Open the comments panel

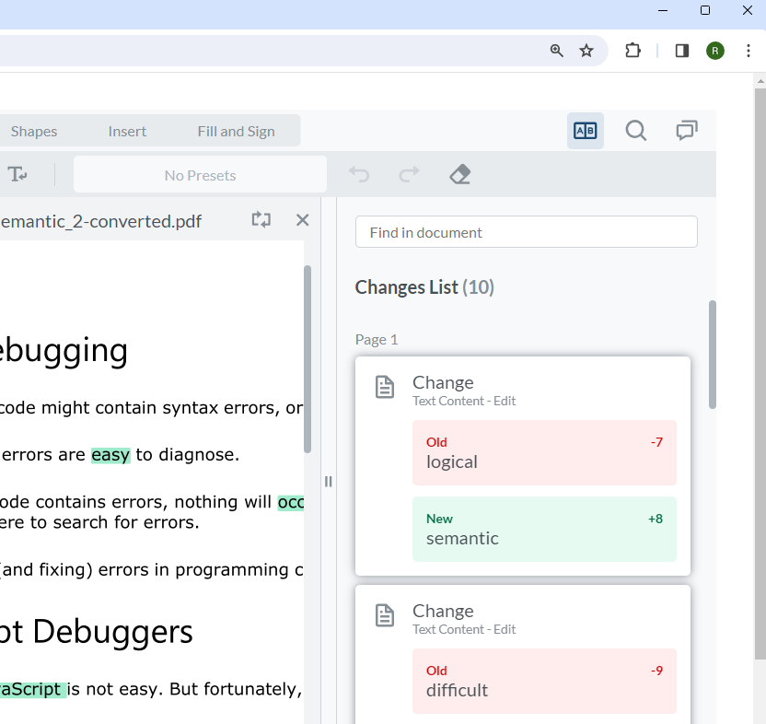click(x=686, y=130)
